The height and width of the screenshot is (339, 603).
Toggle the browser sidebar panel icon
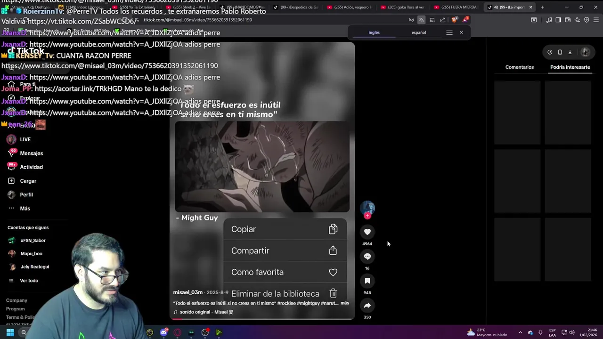[558, 20]
